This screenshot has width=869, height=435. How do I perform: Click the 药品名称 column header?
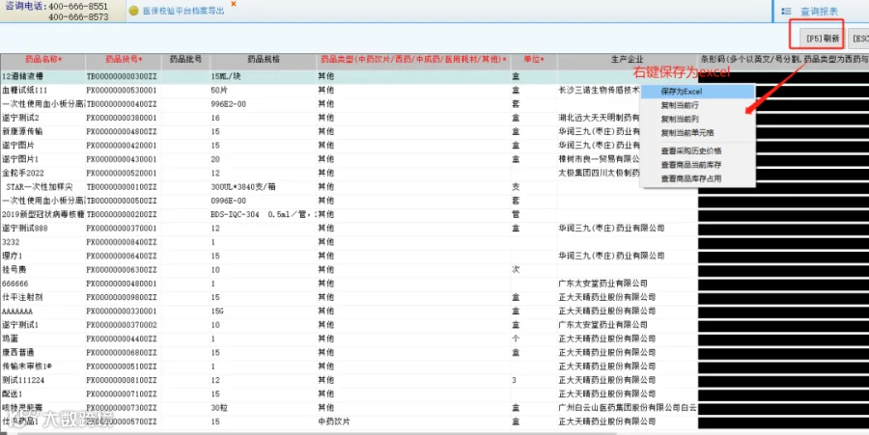coord(42,59)
